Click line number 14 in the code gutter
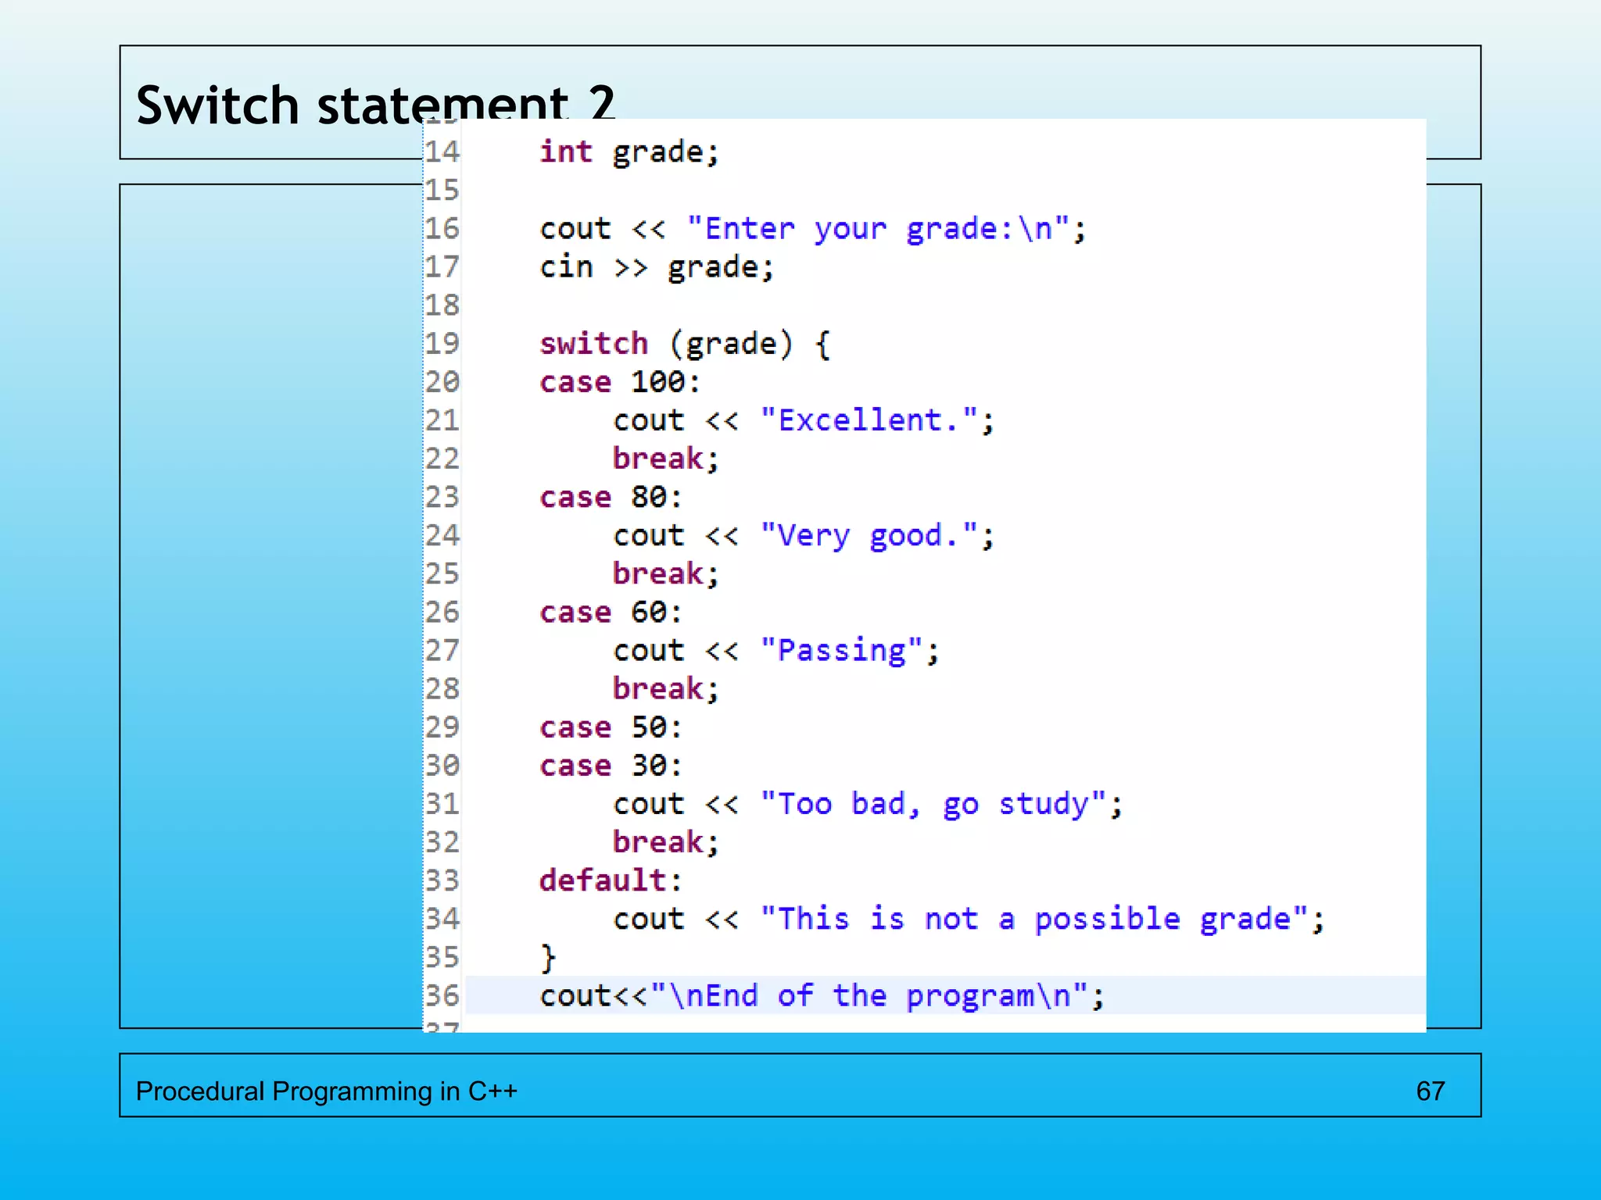This screenshot has width=1601, height=1200. (442, 152)
